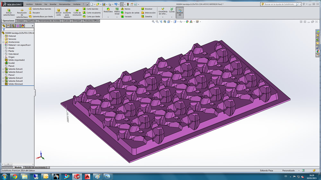Switch to the Calcular tab
This screenshot has height=180, width=321.
pos(66,21)
